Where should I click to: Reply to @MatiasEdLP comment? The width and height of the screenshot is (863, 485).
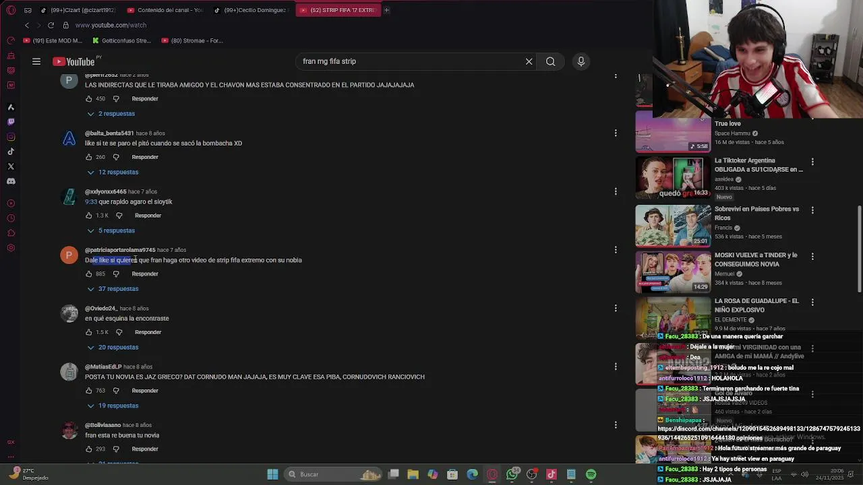(x=145, y=391)
